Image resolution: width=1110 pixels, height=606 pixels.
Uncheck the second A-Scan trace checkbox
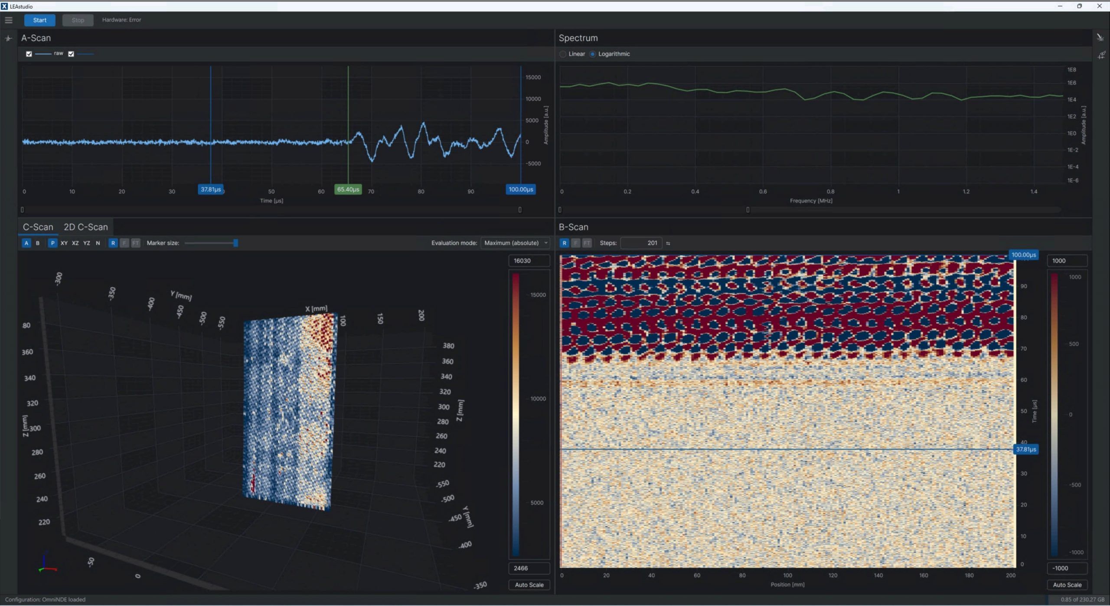point(71,54)
